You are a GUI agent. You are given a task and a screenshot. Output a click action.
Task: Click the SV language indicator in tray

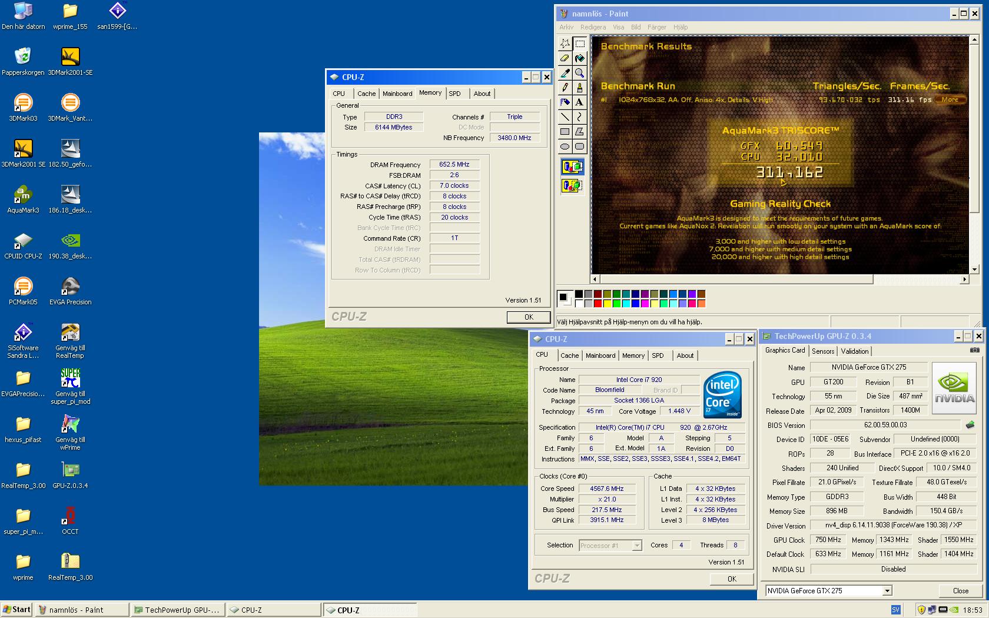coord(895,610)
